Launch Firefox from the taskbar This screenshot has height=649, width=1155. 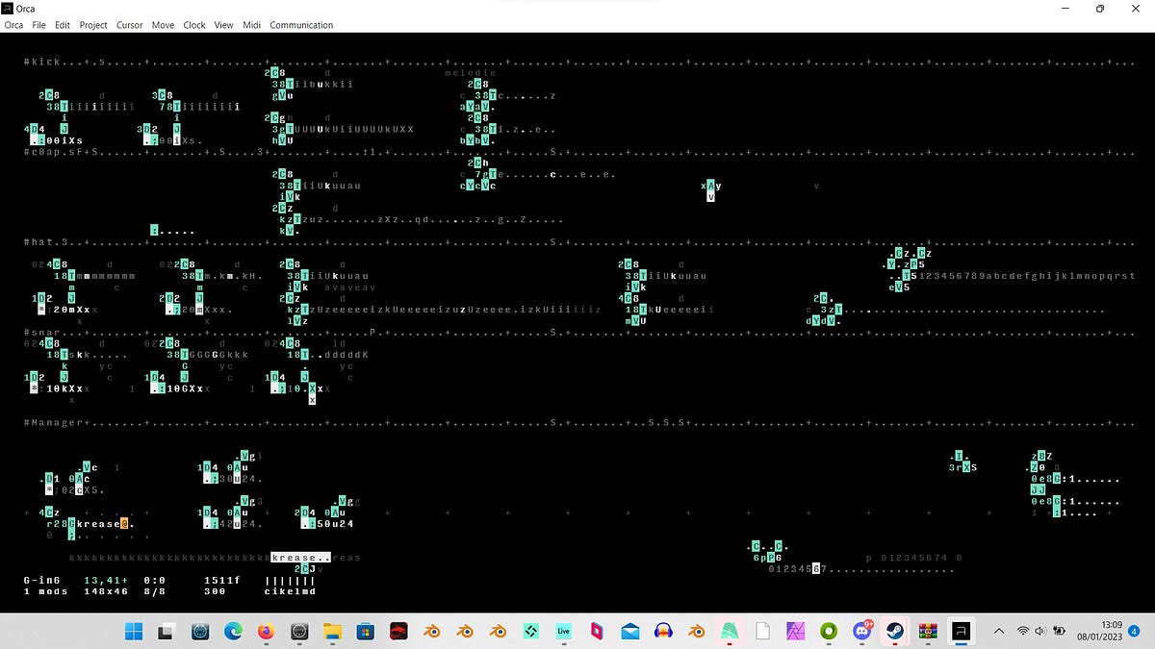coord(266,632)
